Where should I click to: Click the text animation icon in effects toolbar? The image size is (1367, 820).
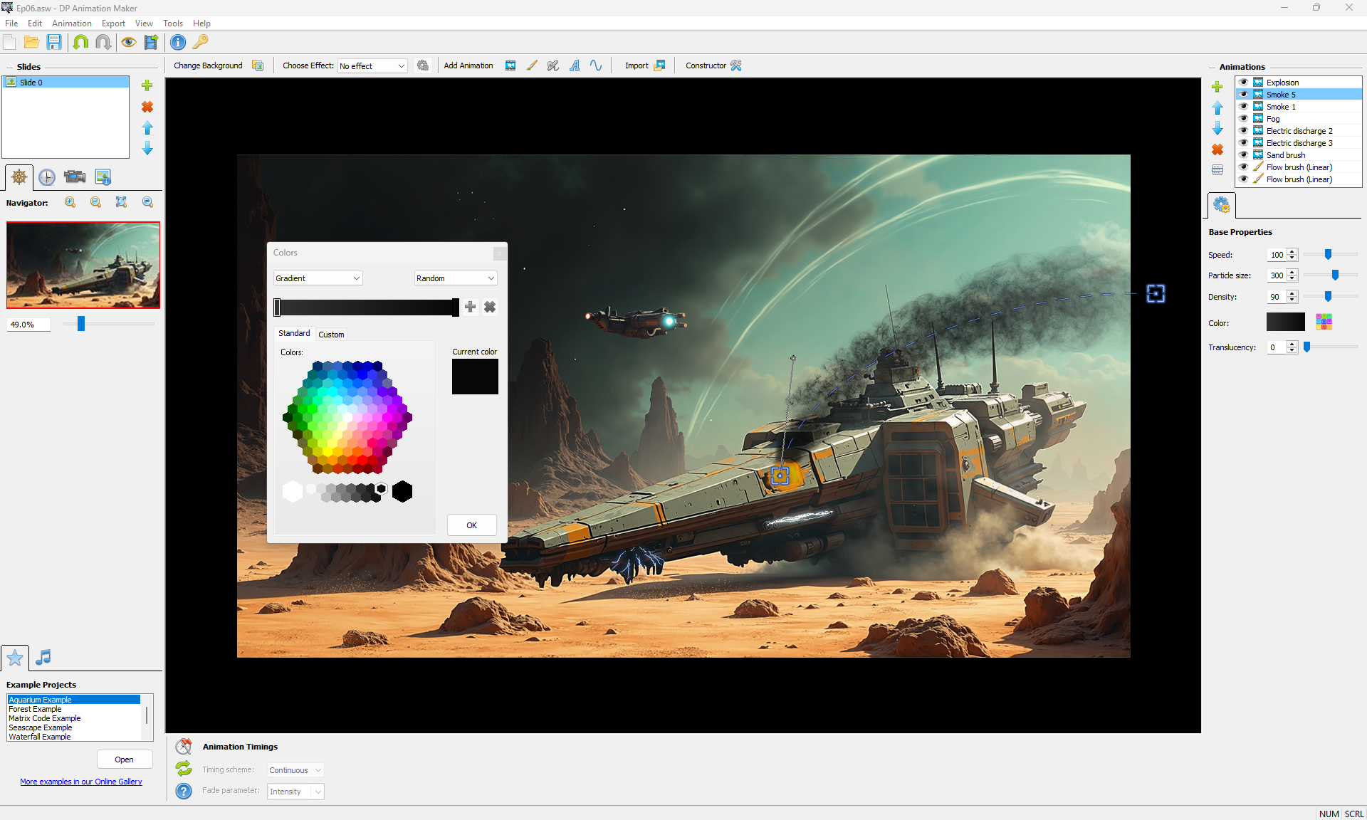click(575, 65)
